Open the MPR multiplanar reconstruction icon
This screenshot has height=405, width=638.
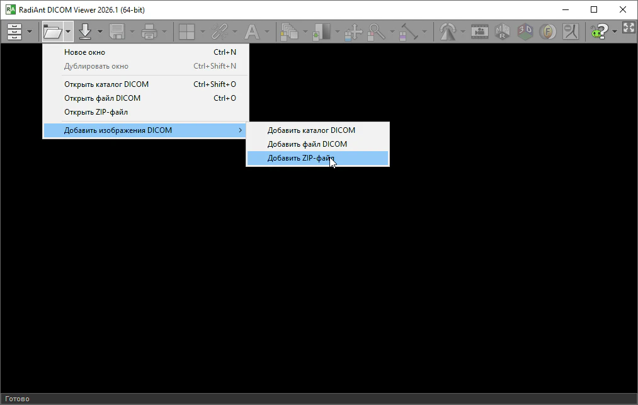(x=503, y=31)
